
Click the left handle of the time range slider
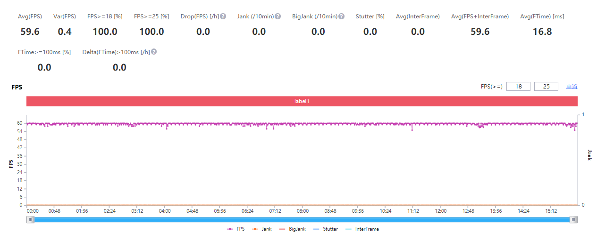pos(31,219)
